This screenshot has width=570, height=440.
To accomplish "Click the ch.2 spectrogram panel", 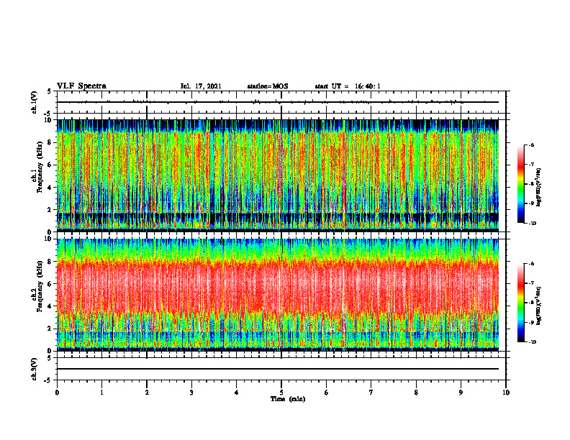I will (x=277, y=295).
